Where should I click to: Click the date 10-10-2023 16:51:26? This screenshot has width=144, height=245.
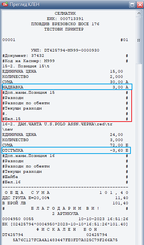tap(103, 219)
